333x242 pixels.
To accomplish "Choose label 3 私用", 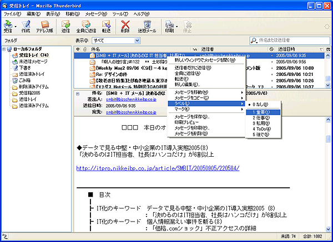I will point(263,123).
